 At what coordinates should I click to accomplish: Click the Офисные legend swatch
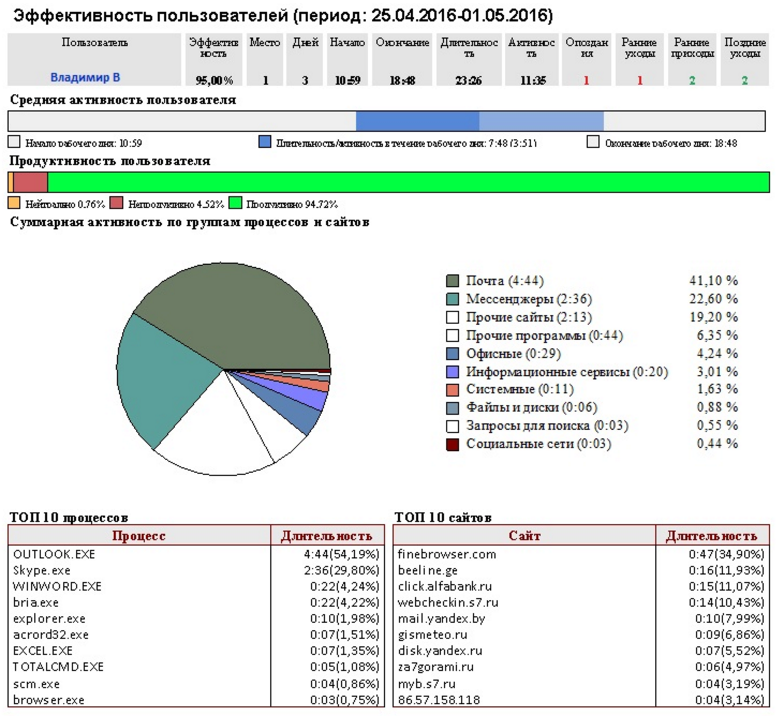pos(452,353)
